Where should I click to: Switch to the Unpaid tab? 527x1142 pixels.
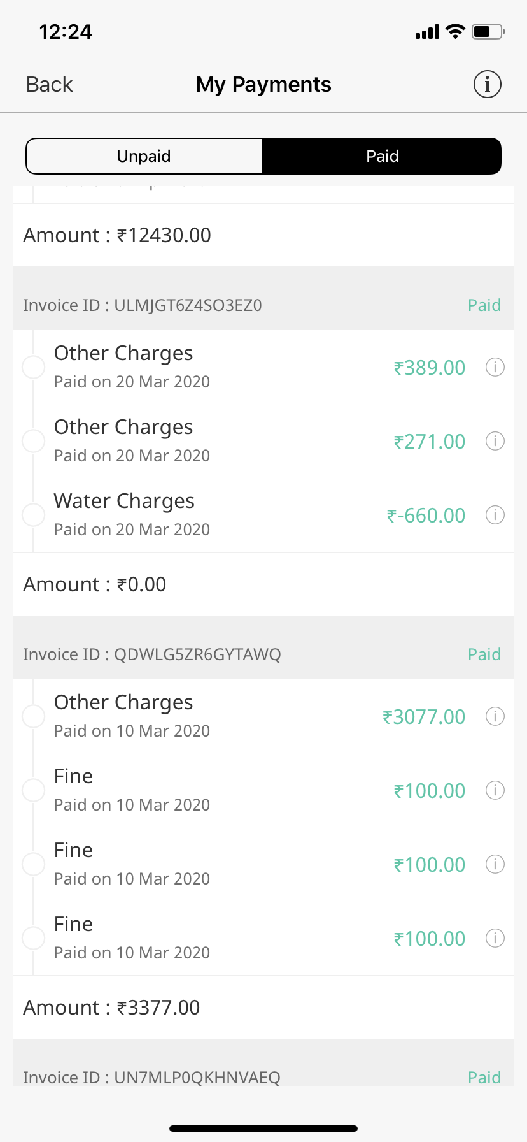click(x=144, y=156)
